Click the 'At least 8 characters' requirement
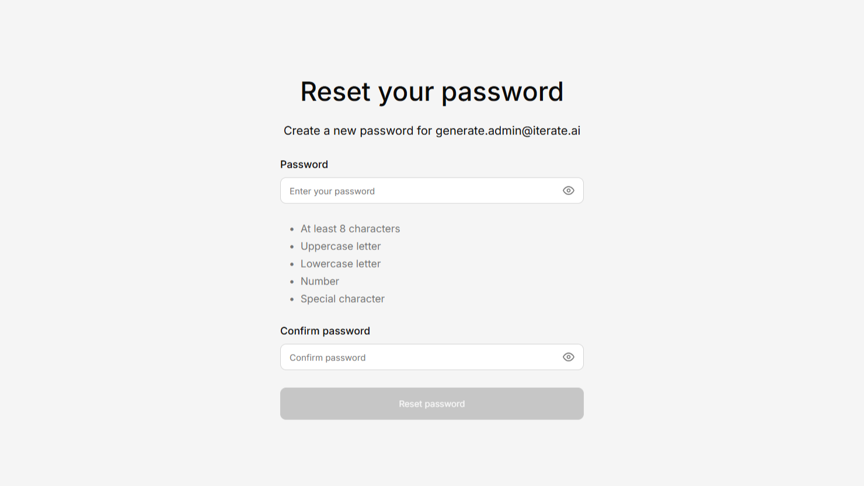864x486 pixels. click(350, 229)
